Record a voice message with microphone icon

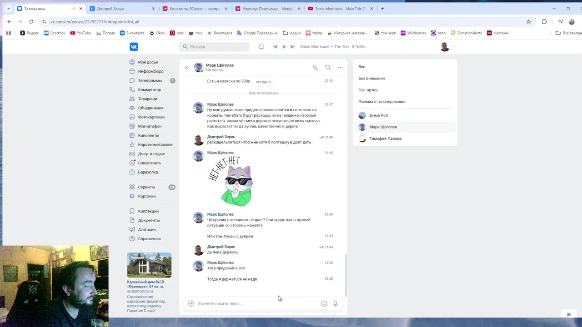[x=335, y=303]
